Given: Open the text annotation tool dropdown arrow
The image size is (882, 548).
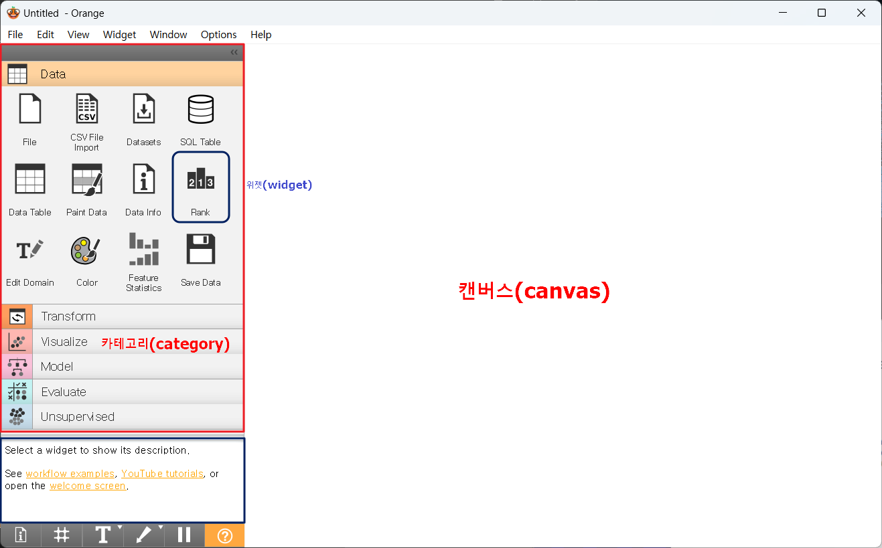Looking at the screenshot, I should point(120,528).
